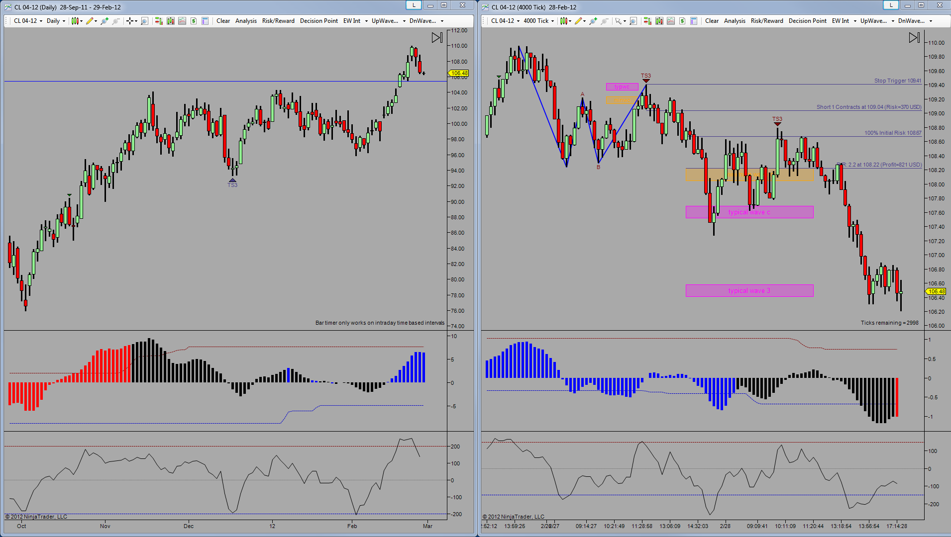This screenshot has width=951, height=537.
Task: Open the Daily interval dropdown
Action: (56, 21)
